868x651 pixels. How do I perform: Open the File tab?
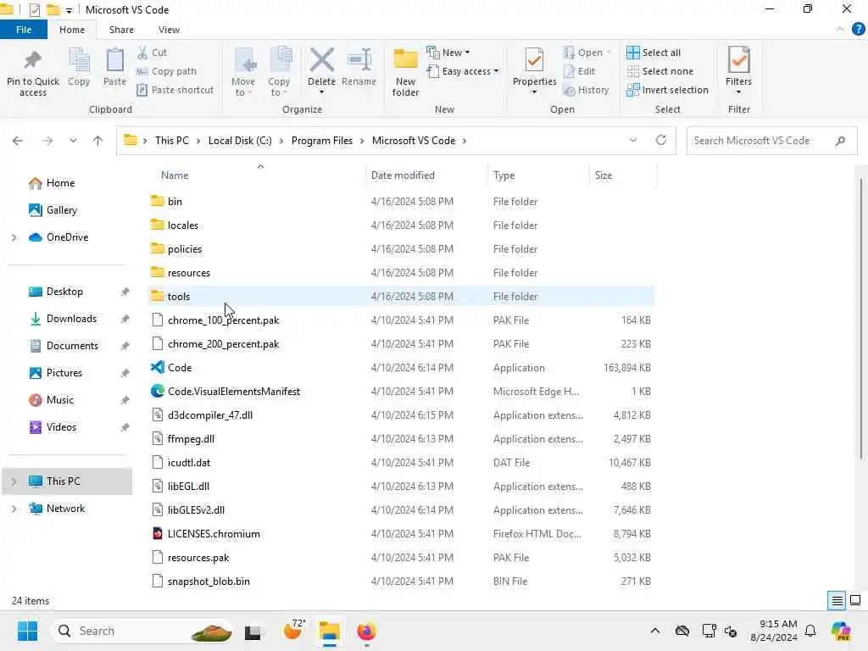click(x=24, y=30)
